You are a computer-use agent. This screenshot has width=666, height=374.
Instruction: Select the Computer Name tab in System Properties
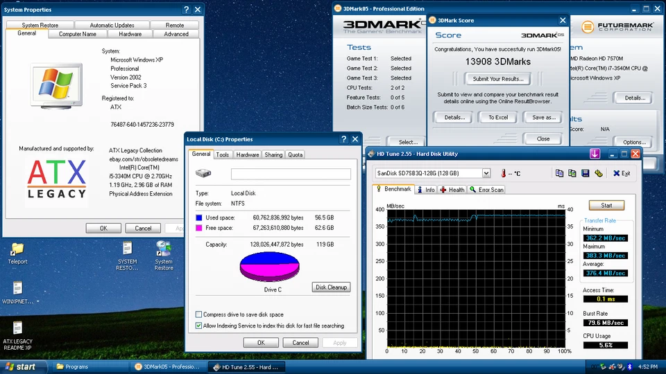point(77,34)
